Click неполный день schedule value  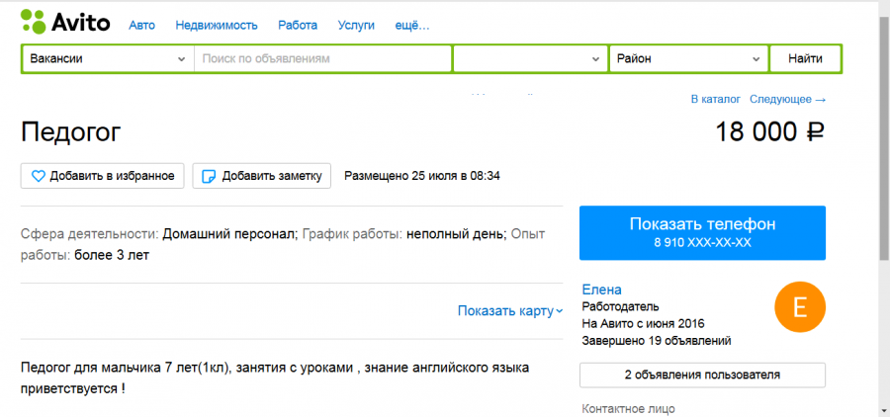click(x=456, y=234)
